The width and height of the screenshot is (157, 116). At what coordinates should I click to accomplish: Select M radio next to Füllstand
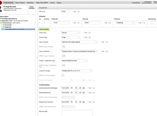pos(139,23)
